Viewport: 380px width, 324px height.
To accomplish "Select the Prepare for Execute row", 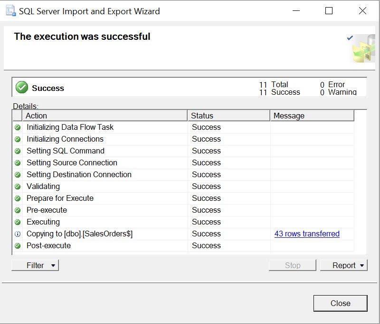I will tap(183, 198).
